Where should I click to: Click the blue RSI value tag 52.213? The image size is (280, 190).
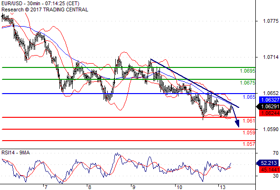[x=268, y=163]
